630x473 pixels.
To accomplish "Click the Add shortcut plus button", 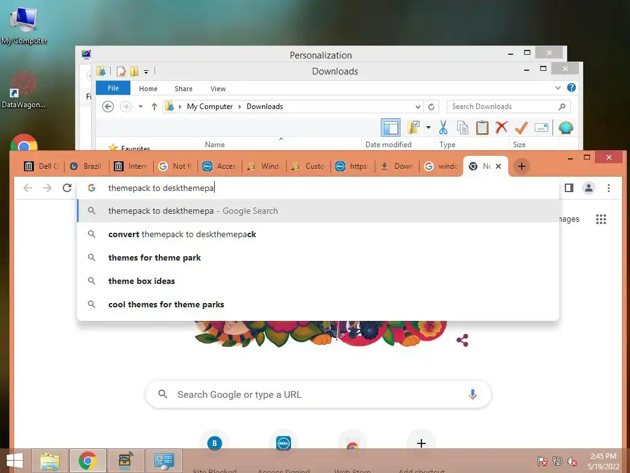I will [421, 443].
